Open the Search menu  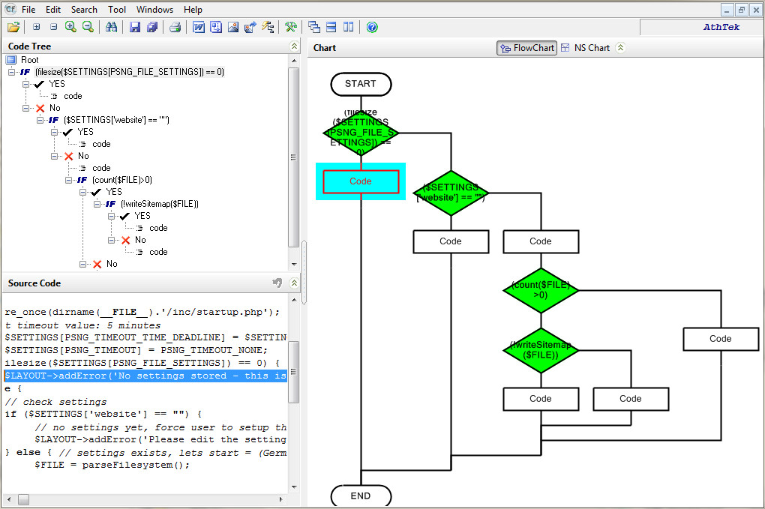click(84, 10)
